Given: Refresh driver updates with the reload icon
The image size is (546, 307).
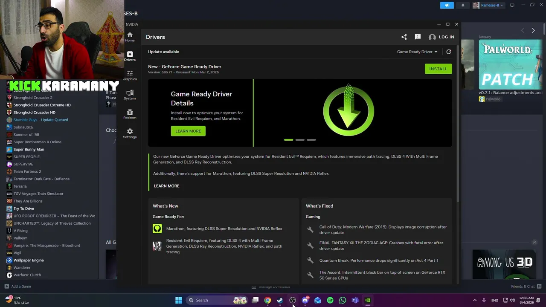Looking at the screenshot, I should click(x=449, y=52).
